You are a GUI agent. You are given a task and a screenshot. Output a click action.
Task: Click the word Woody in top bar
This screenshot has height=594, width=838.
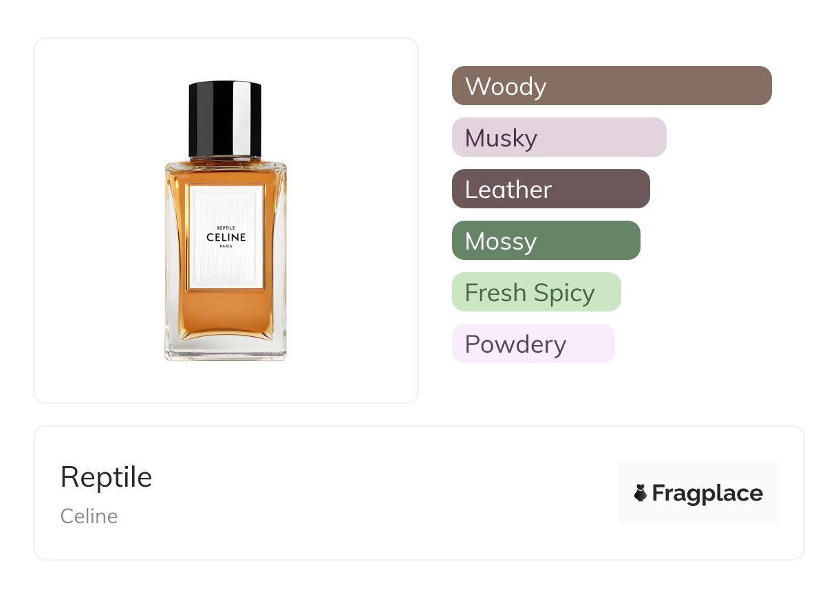coord(506,87)
